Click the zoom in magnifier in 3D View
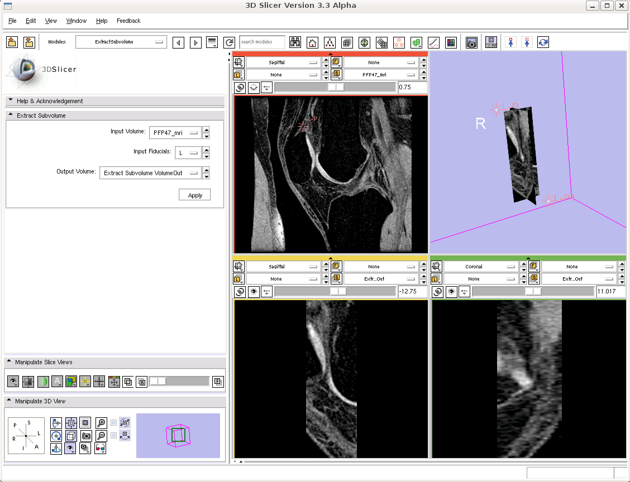 coord(101,422)
